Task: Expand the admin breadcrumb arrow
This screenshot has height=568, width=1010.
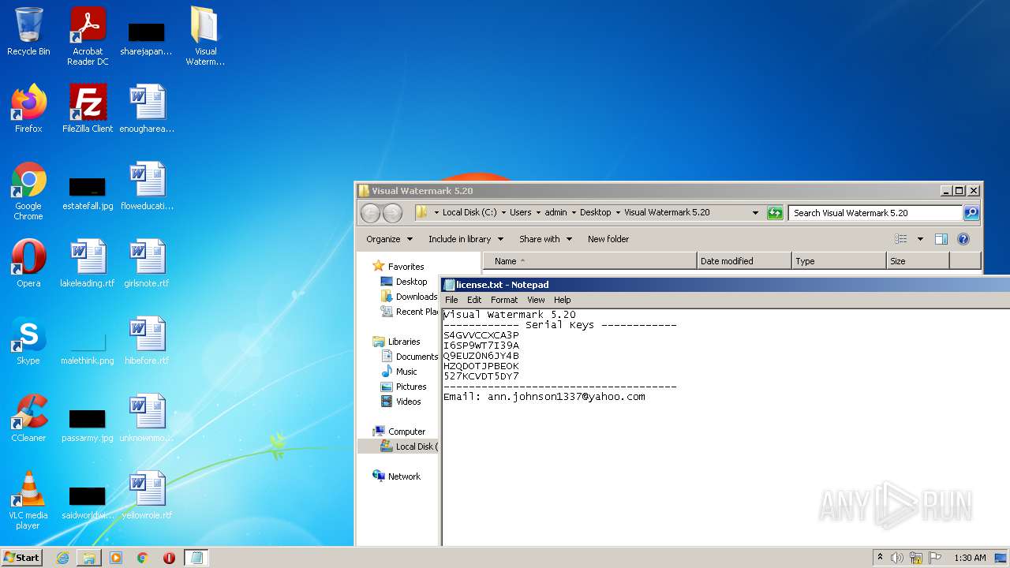Action: point(574,213)
